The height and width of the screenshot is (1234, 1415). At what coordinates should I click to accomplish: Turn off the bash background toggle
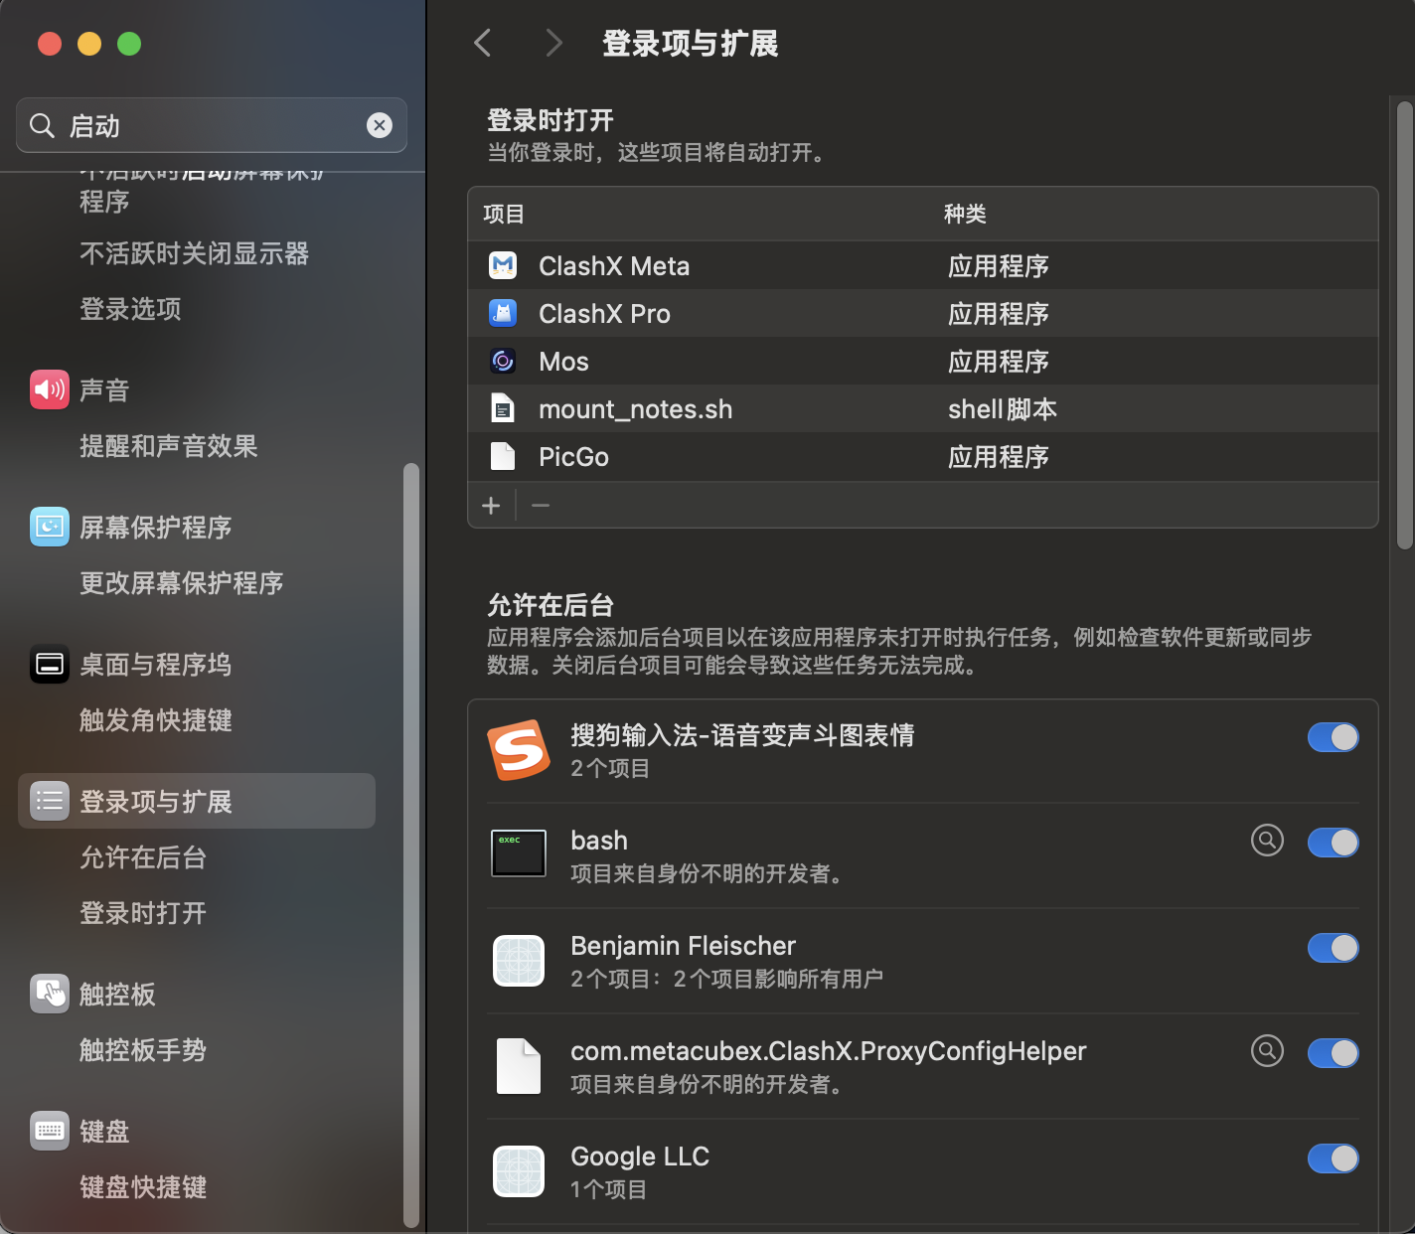[1333, 843]
